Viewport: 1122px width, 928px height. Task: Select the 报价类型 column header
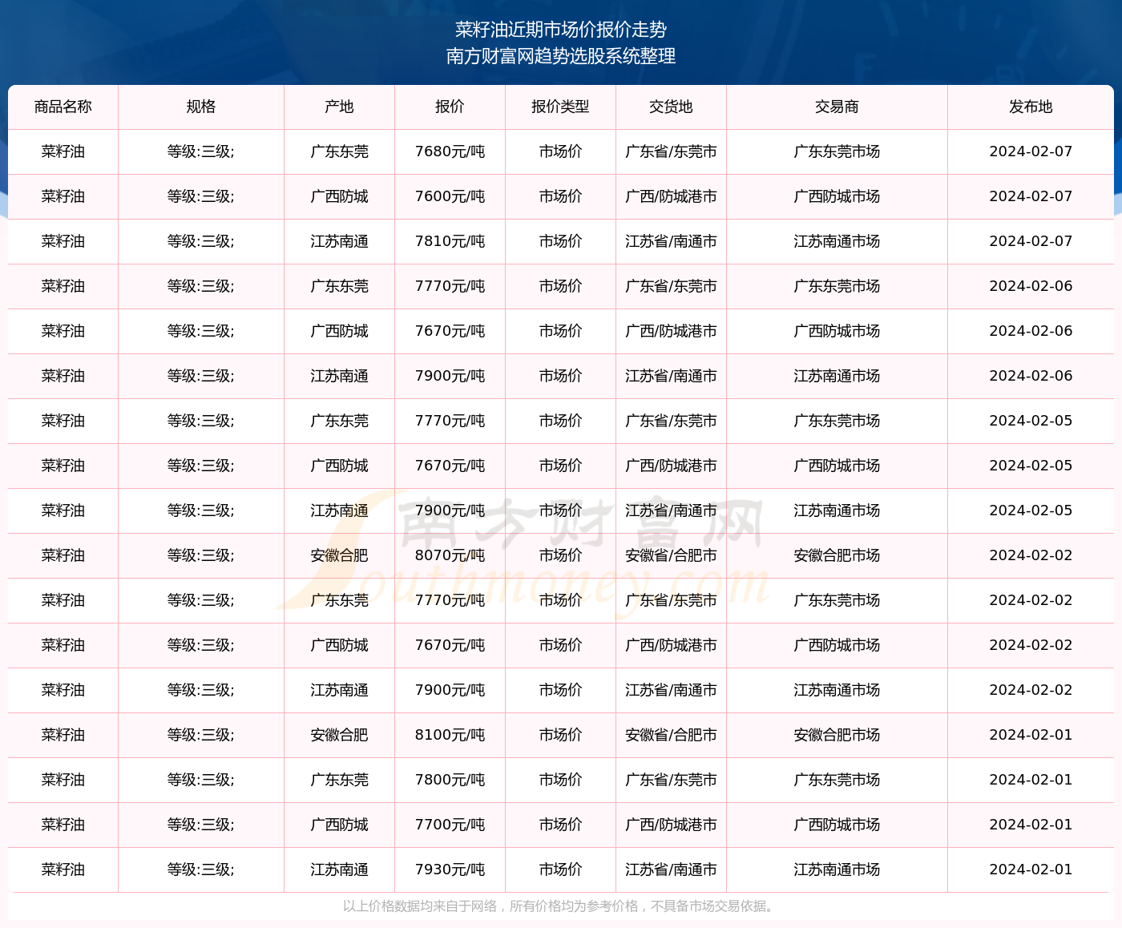[x=561, y=107]
